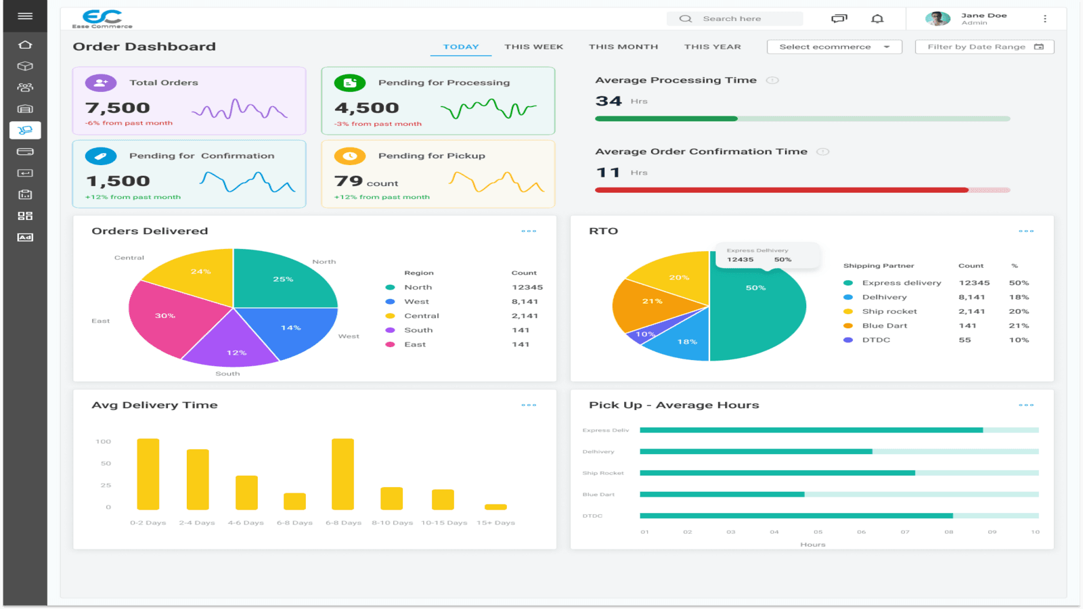Click the Average Order Confirmation Time red bar

tap(781, 190)
